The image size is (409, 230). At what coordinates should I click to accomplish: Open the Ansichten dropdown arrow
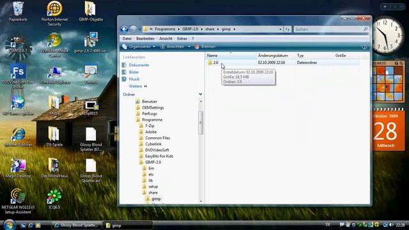pos(189,47)
